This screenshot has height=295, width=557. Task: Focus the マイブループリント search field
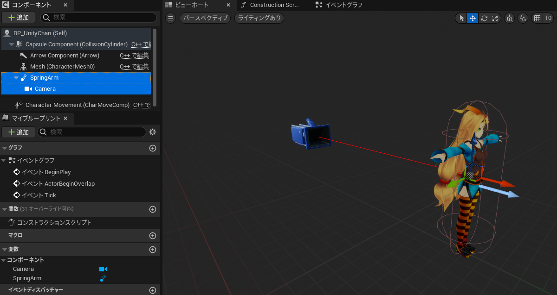click(92, 132)
